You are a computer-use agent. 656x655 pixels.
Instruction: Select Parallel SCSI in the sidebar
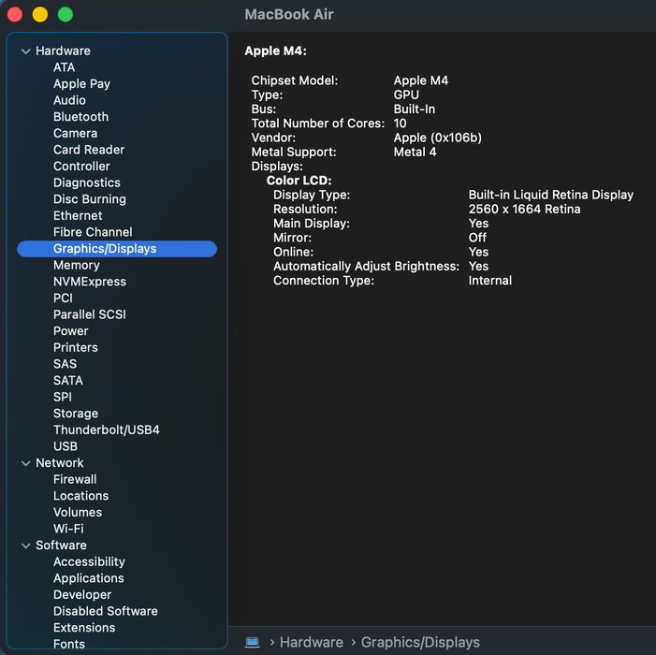[90, 314]
